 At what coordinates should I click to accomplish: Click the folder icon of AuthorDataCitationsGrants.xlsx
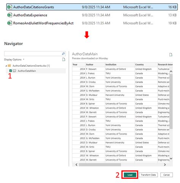point(9,65)
